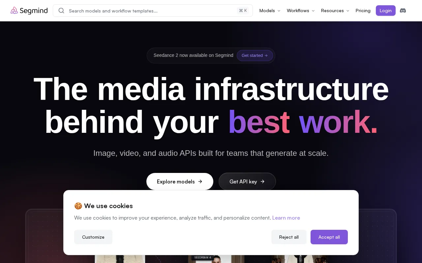This screenshot has height=263, width=422.
Task: Expand the Workflows dropdown menu
Action: pyautogui.click(x=301, y=11)
